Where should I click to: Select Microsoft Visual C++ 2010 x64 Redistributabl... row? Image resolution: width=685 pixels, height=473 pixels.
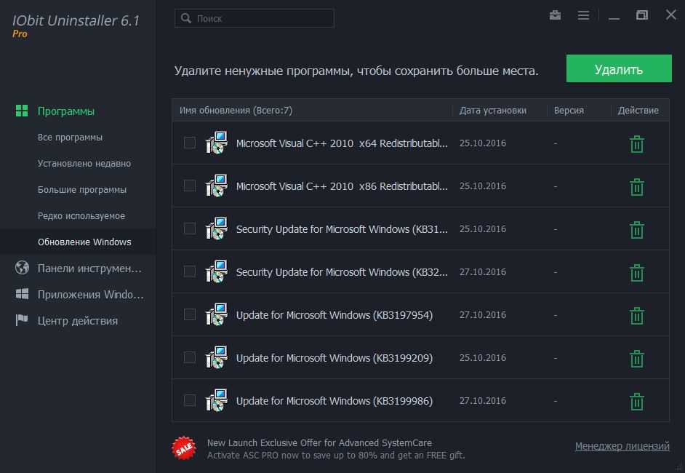420,143
